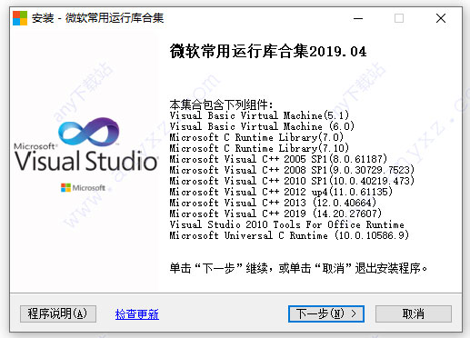Image resolution: width=470 pixels, height=338 pixels.
Task: Click the Visual Basic Virtual Machine(5.1) line
Action: (x=259, y=115)
